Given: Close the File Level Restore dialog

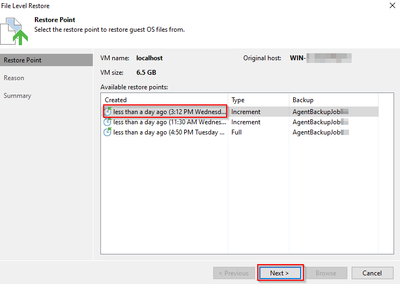Looking at the screenshot, I should pos(389,6).
